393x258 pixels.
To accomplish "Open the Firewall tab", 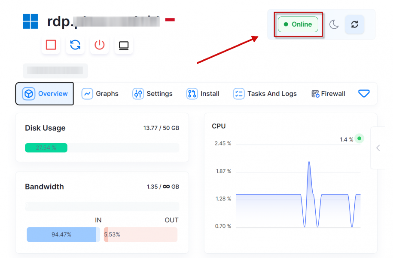I will (x=328, y=94).
